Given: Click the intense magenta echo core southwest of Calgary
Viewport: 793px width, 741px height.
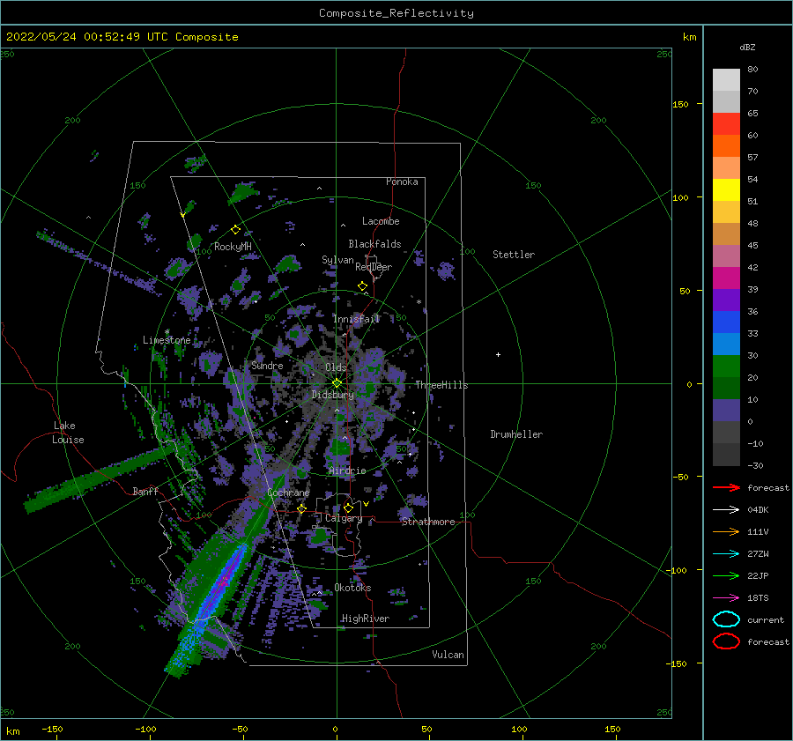Looking at the screenshot, I should [224, 582].
